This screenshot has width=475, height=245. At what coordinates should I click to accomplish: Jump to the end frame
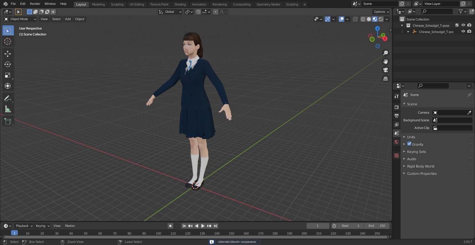click(215, 226)
